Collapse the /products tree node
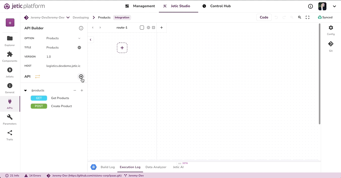The image size is (341, 178). tap(25, 91)
